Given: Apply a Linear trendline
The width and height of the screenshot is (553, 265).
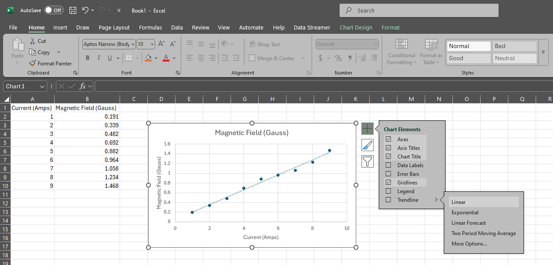Looking at the screenshot, I should 459,202.
